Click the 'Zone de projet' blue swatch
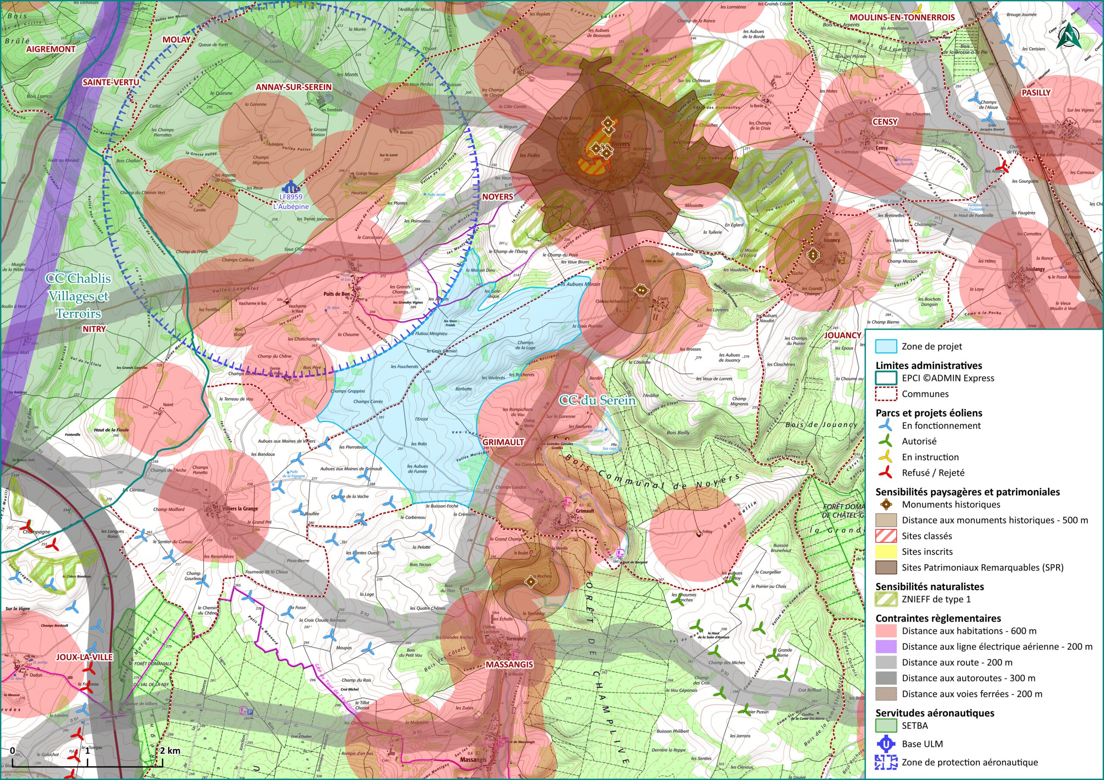Screen dimensions: 1104x780 click(x=886, y=346)
